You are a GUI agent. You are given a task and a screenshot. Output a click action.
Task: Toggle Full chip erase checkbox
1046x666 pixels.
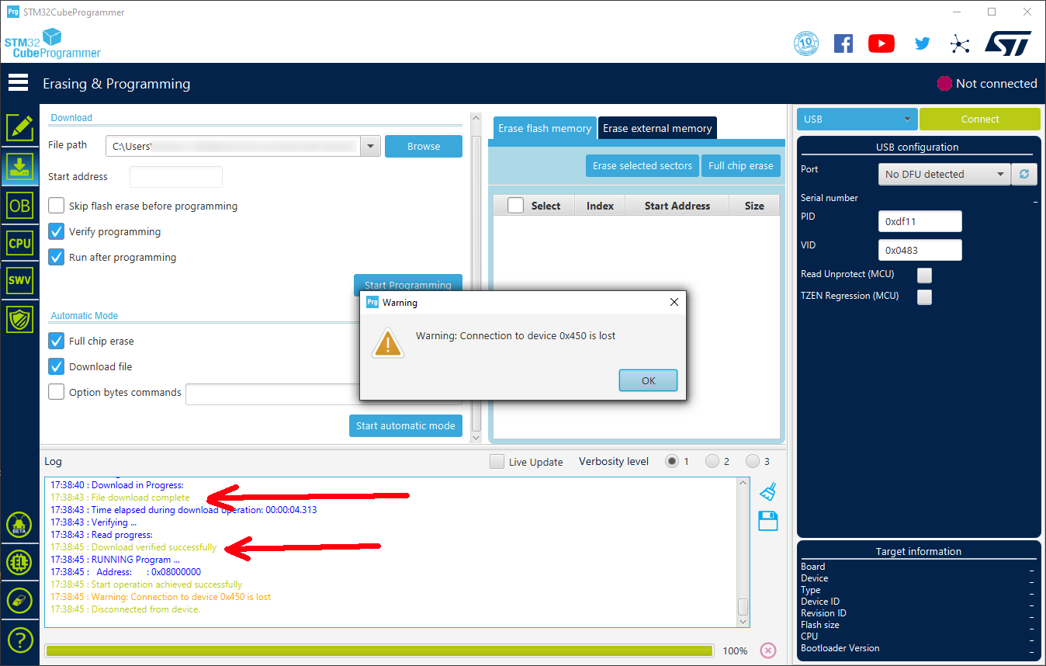point(56,341)
